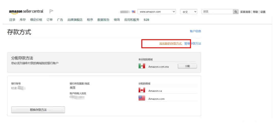The height and width of the screenshot is (130, 275).
Task: Click the 分配 button for Amazon.com.mx
Action: point(187,66)
